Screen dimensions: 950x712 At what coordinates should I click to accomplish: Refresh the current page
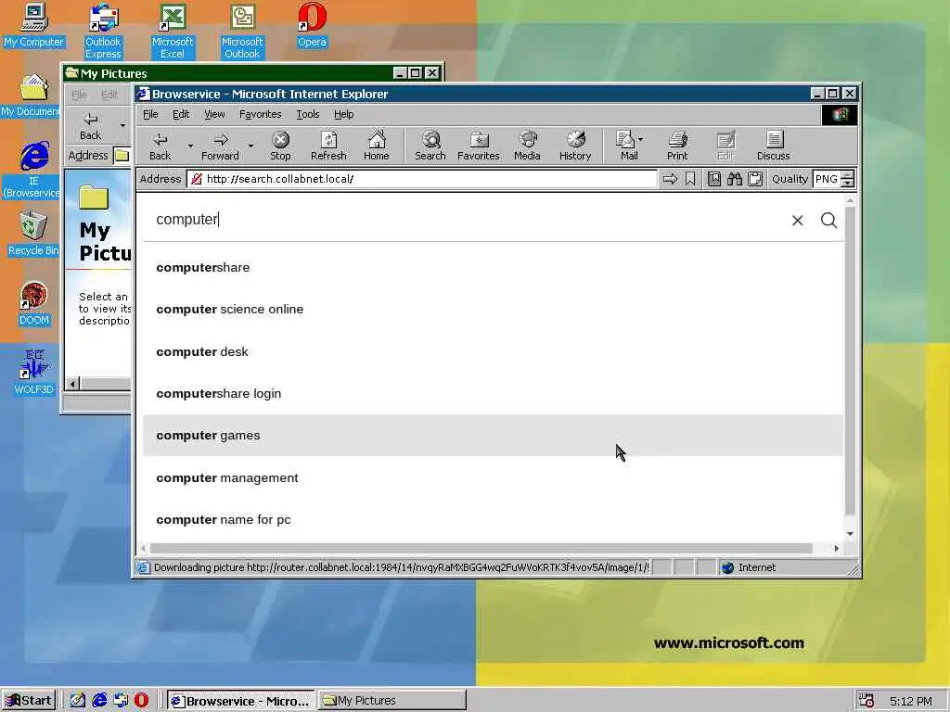[x=328, y=146]
